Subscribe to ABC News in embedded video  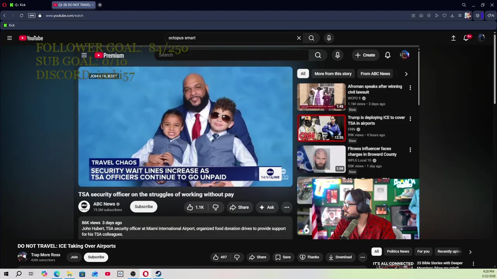[x=144, y=207]
